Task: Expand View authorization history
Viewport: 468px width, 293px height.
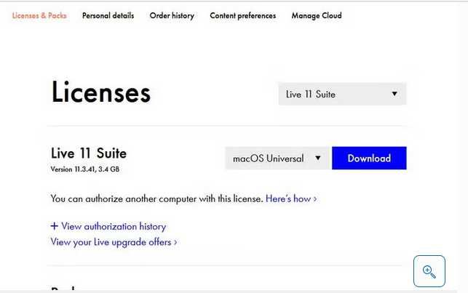Action: coord(108,227)
